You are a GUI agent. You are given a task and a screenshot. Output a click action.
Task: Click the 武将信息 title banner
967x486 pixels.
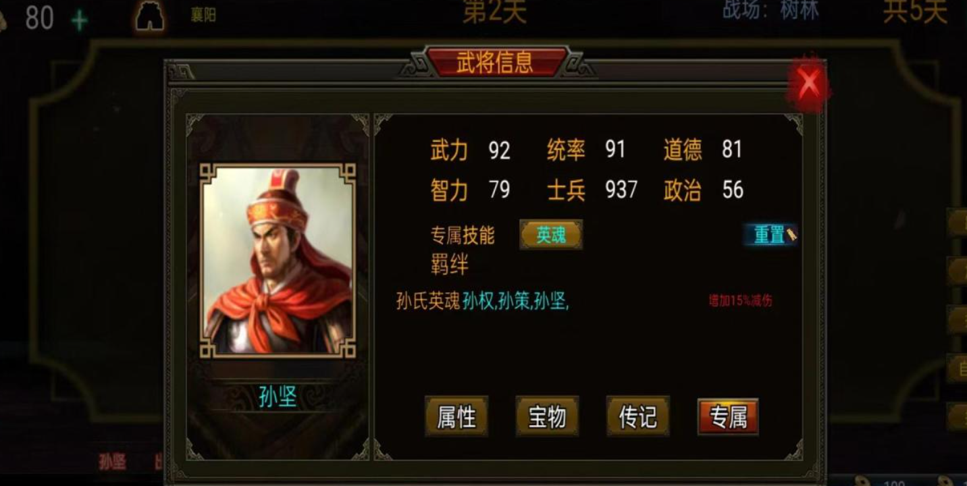pos(494,63)
